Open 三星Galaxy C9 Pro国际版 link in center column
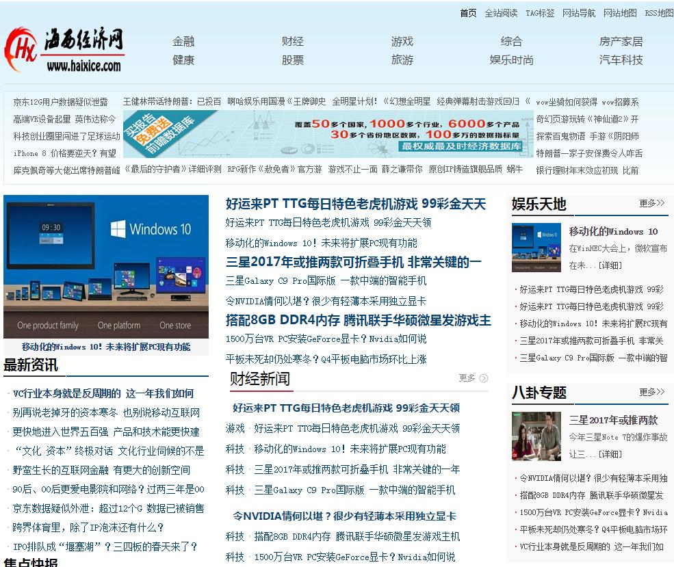This screenshot has width=674, height=567. (326, 281)
